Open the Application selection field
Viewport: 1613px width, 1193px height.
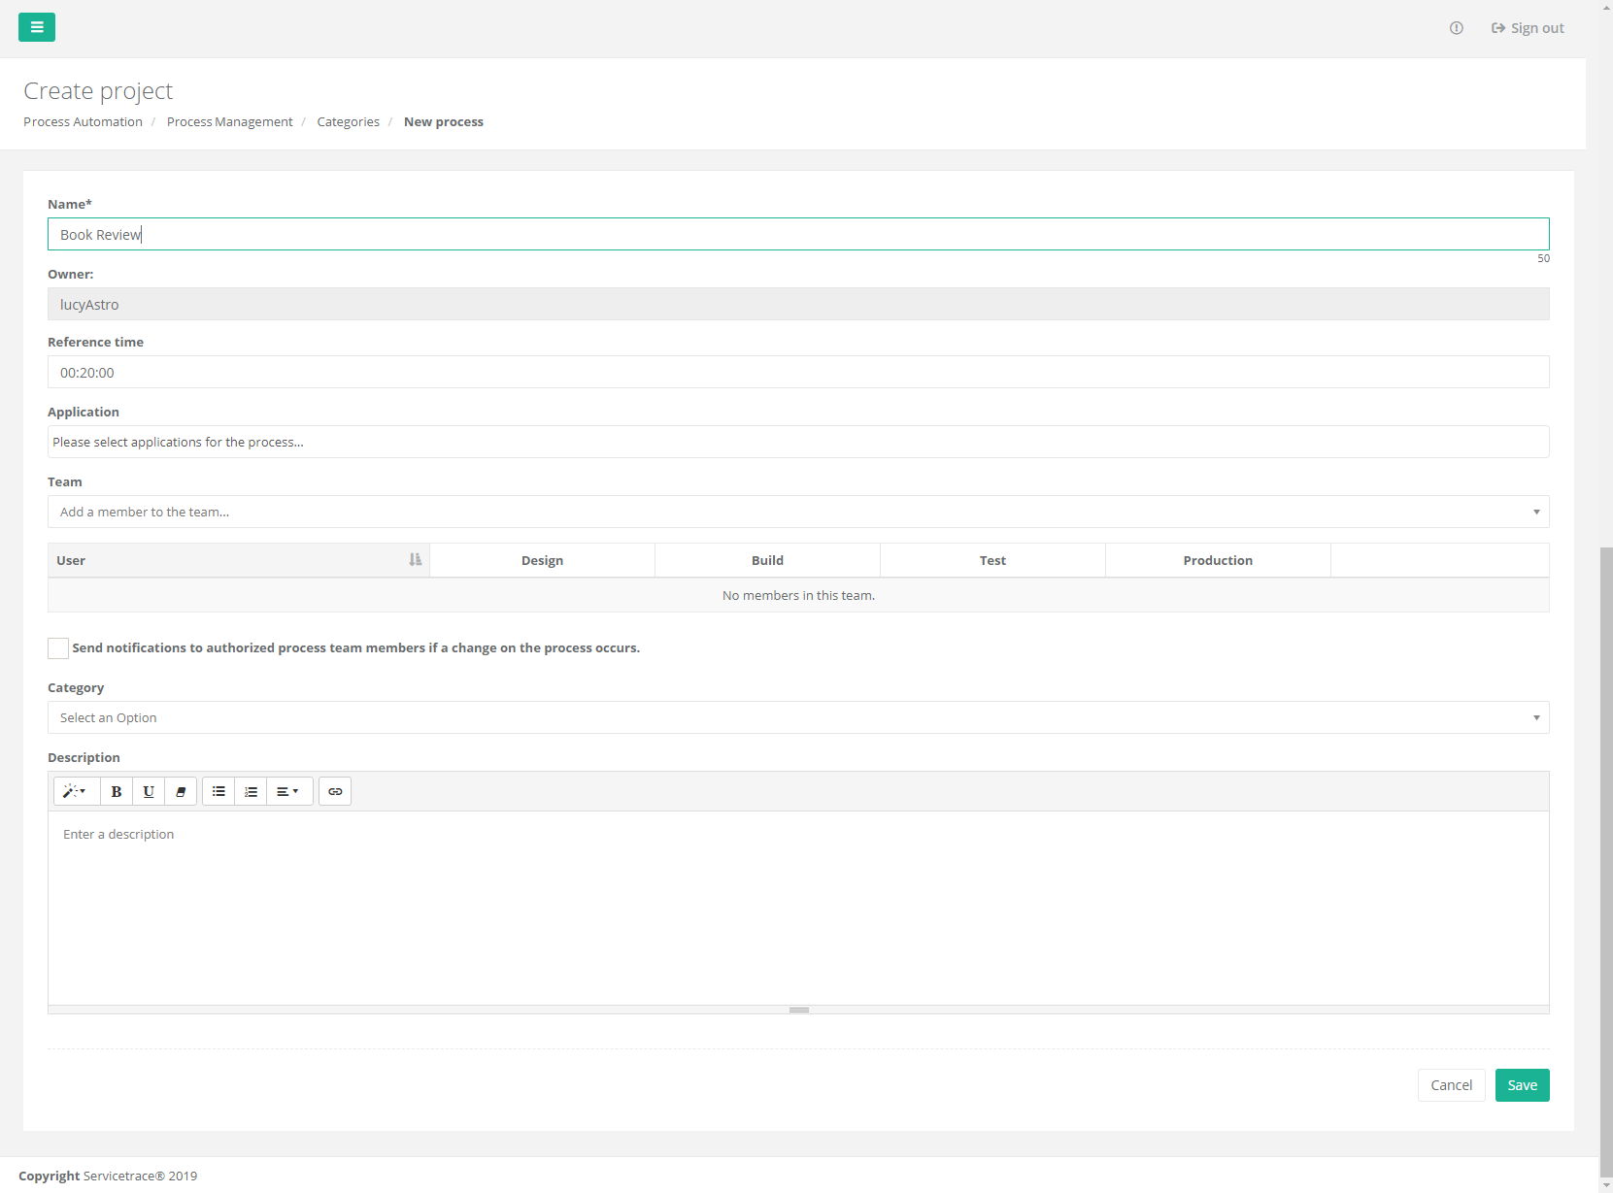798,442
